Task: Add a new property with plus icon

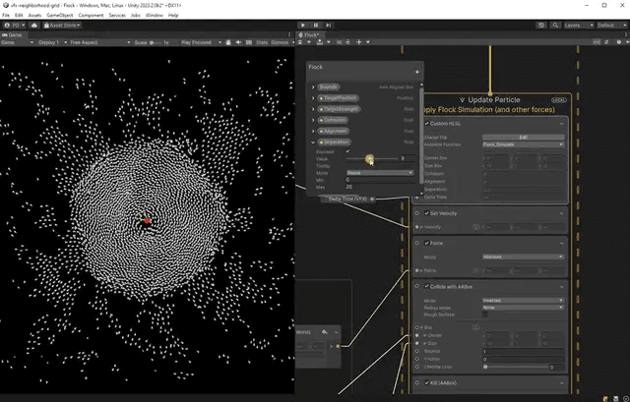Action: 416,72
